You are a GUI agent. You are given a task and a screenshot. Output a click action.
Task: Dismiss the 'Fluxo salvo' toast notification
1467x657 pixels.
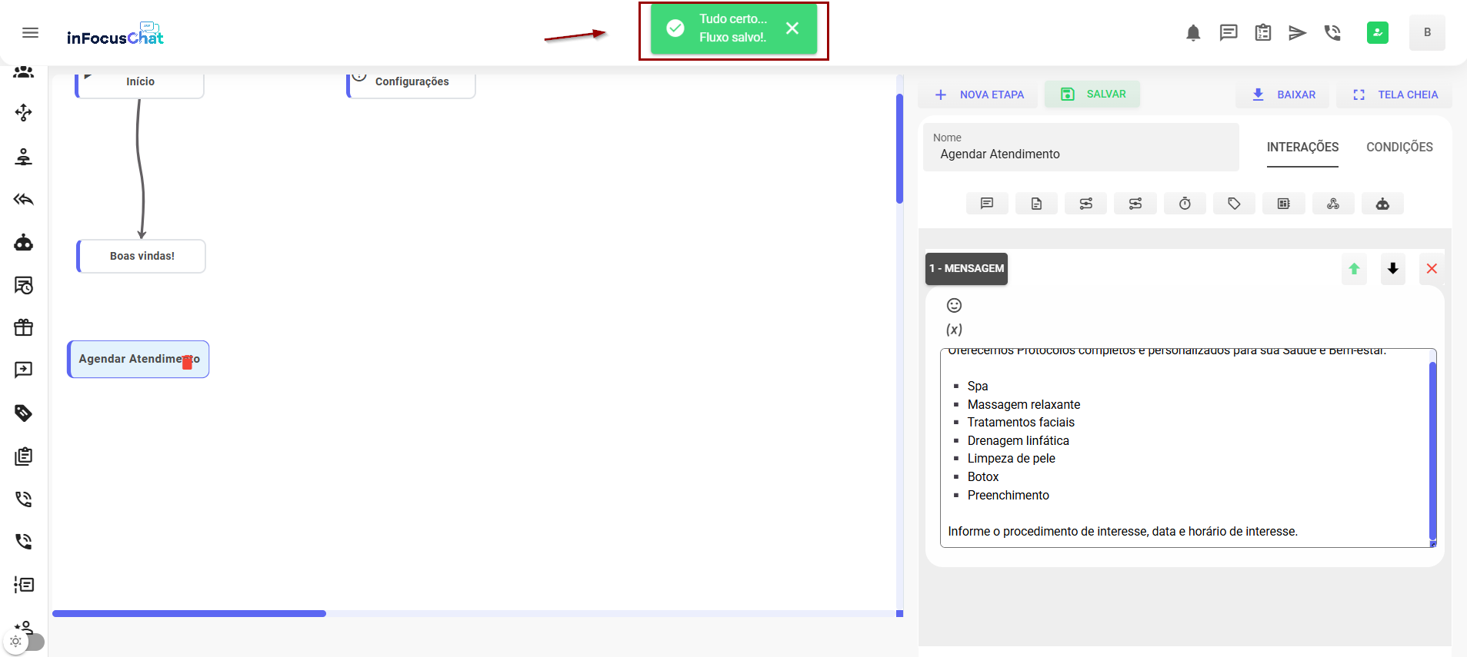792,28
